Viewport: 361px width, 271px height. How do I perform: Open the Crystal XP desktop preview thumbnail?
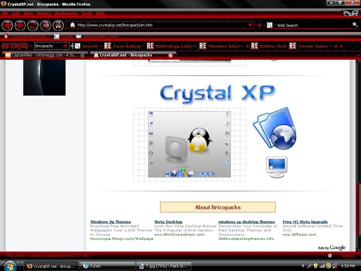[189, 144]
